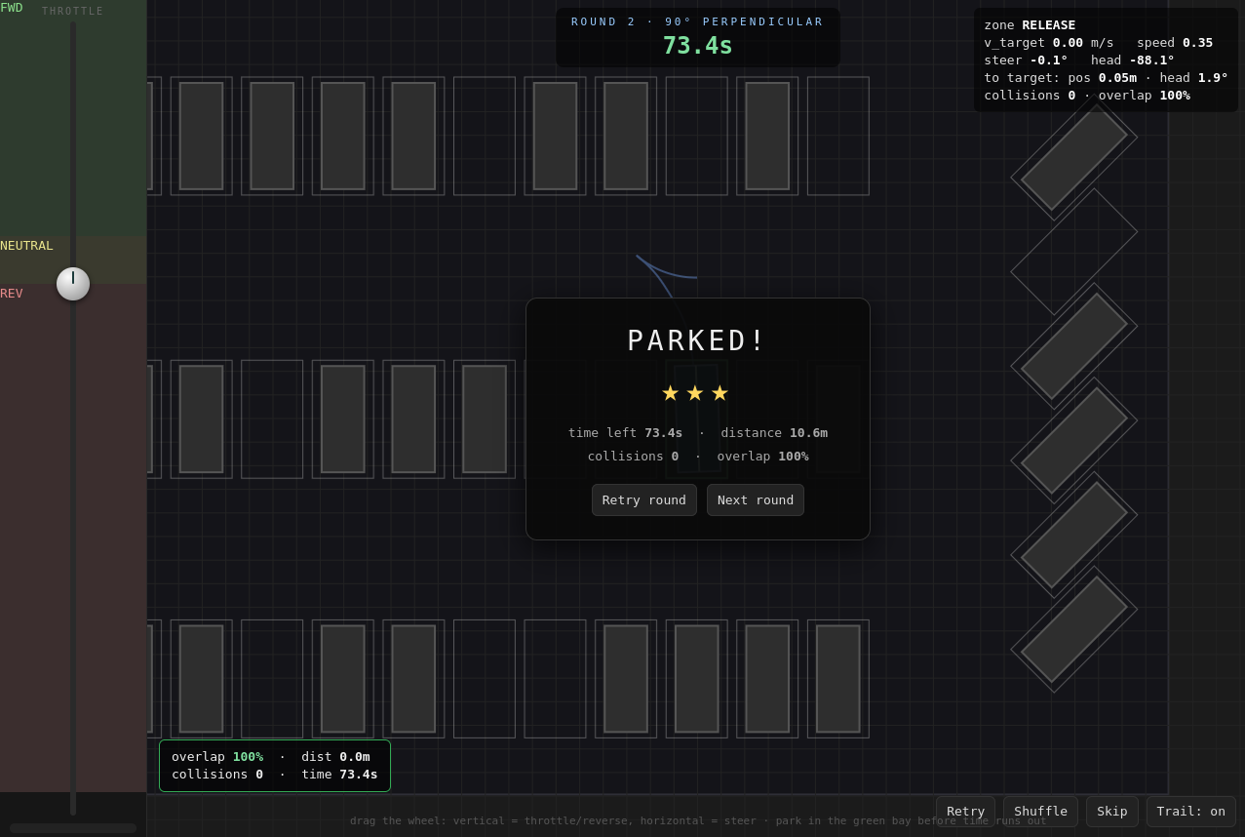Click the throttle slider knob
Screen dimensions: 1245x837
tap(73, 284)
